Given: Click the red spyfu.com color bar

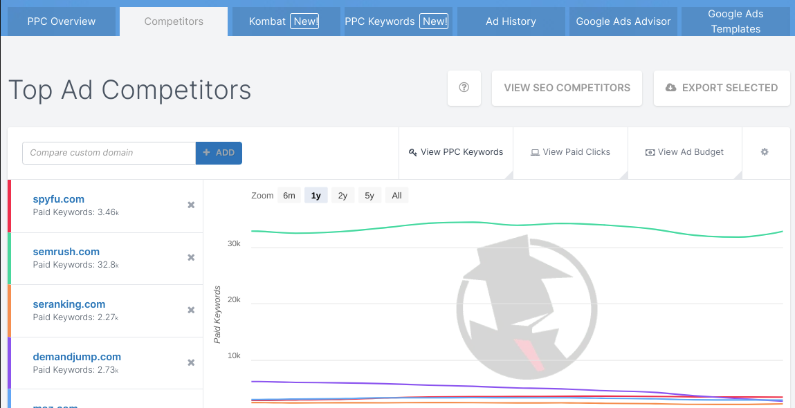Looking at the screenshot, I should (9, 206).
